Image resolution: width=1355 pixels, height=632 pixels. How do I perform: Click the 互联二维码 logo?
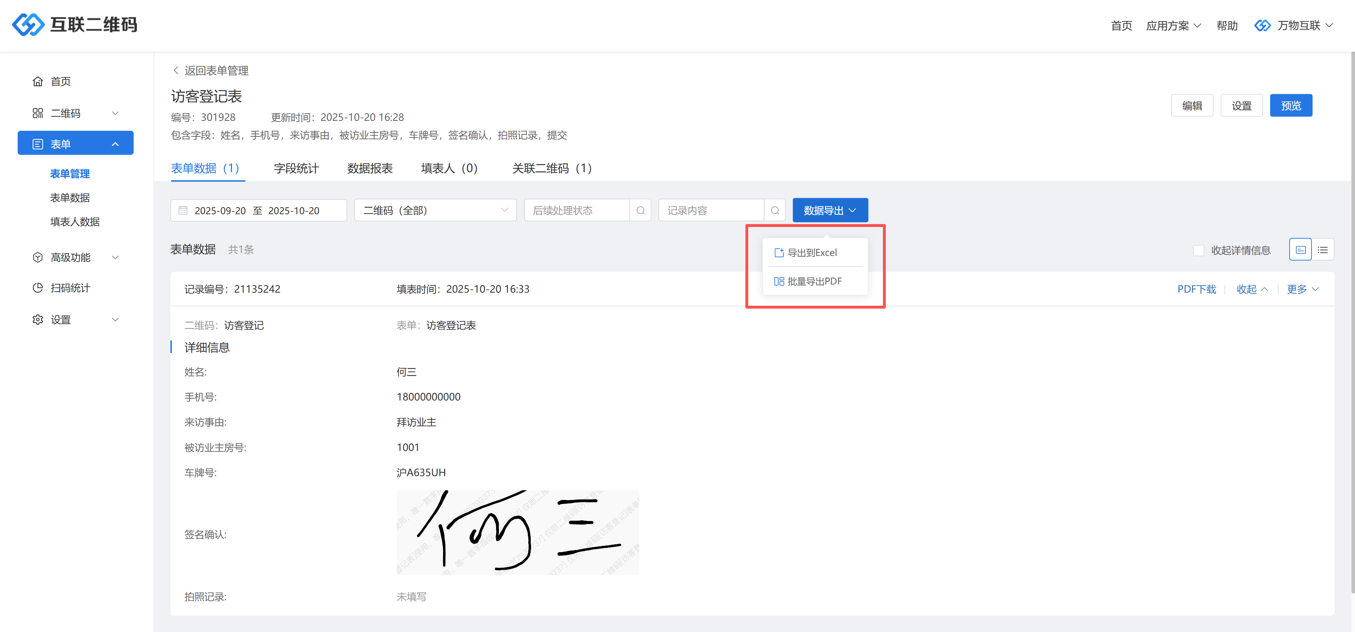[x=74, y=25]
